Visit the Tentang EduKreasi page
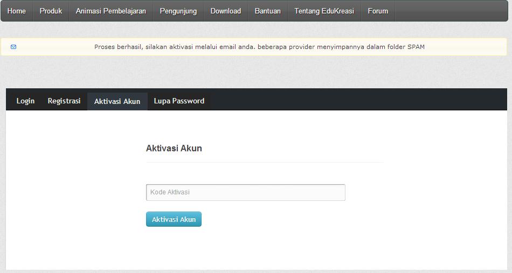This screenshot has height=273, width=512. (x=324, y=11)
